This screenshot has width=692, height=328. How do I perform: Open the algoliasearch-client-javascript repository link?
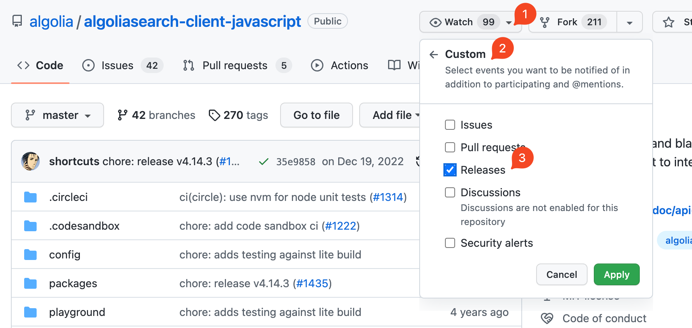192,21
